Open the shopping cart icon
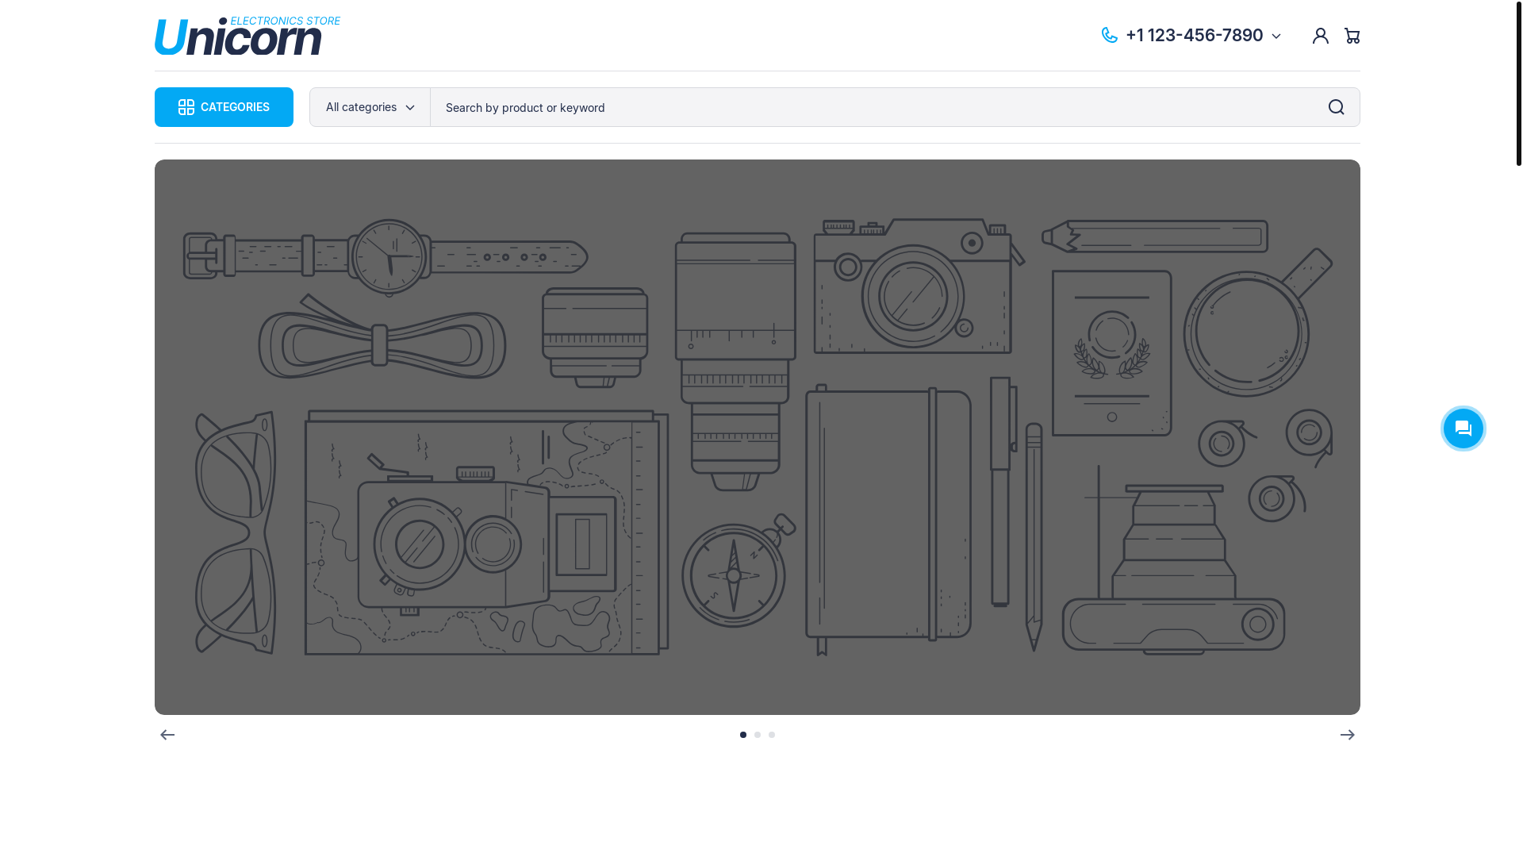This screenshot has height=857, width=1523. click(x=1352, y=36)
